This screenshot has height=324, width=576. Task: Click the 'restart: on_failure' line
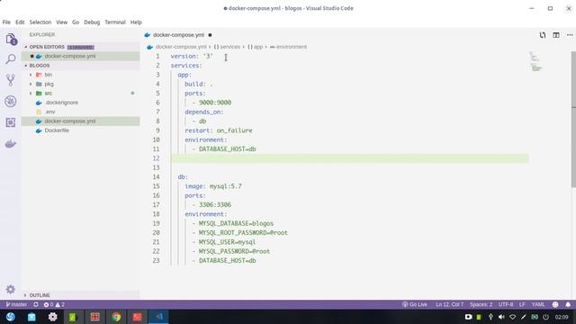[219, 130]
